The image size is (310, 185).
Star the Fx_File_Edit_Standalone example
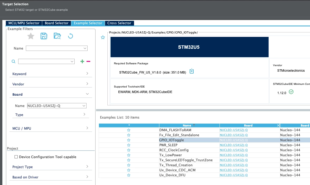[129, 135]
